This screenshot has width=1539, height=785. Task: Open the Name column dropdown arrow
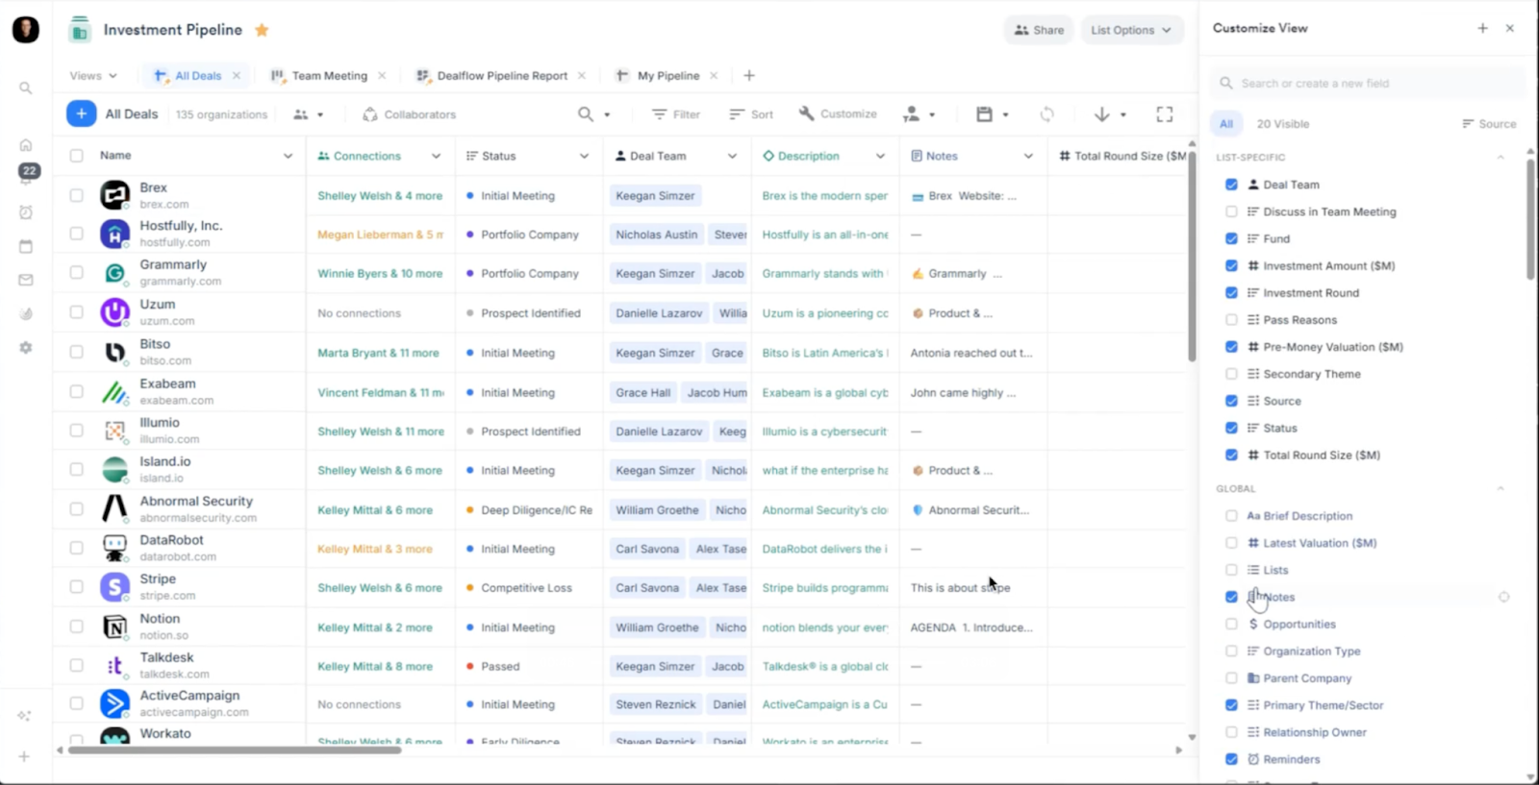(x=288, y=156)
